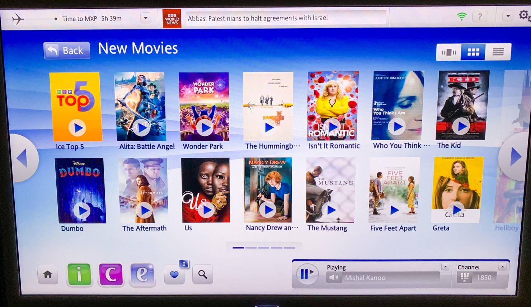The width and height of the screenshot is (531, 307).
Task: Open the blue entertainment e icon
Action: click(x=142, y=275)
